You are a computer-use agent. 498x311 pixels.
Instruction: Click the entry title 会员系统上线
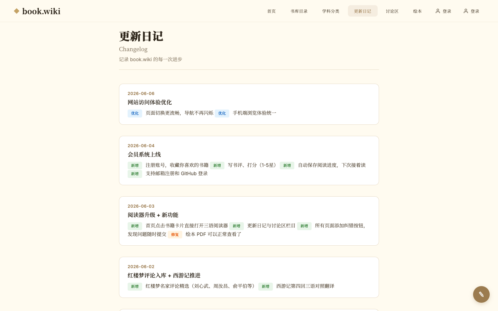pos(144,154)
